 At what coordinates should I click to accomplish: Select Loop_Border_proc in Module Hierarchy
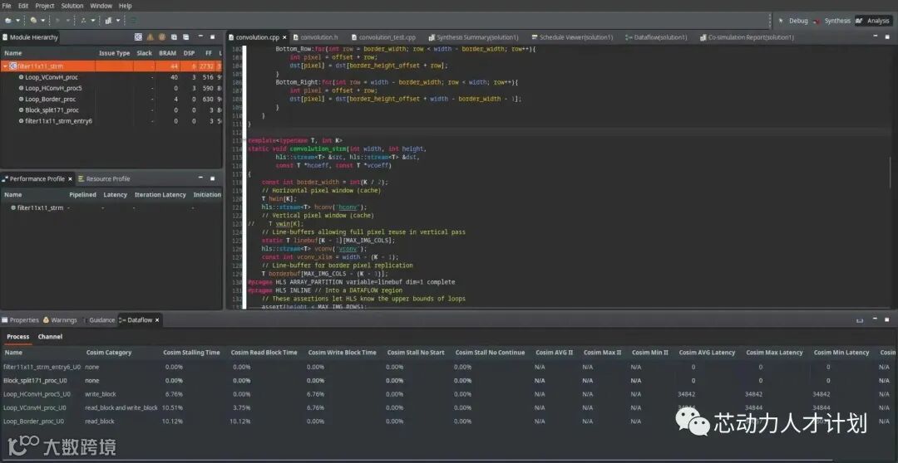point(51,99)
